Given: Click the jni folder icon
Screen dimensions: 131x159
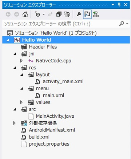Looking at the screenshot, I should coord(24,54).
